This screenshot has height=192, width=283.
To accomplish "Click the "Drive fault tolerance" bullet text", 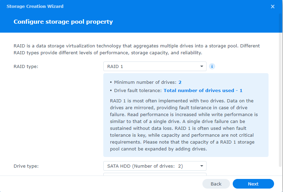I will click(x=138, y=90).
